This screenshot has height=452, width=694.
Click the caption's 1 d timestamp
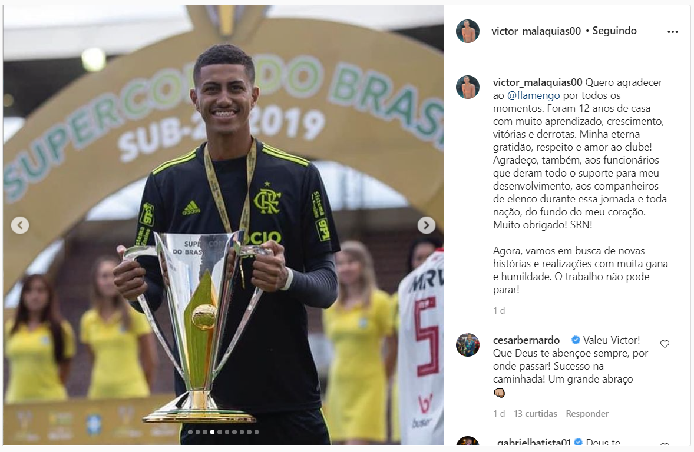(x=499, y=311)
